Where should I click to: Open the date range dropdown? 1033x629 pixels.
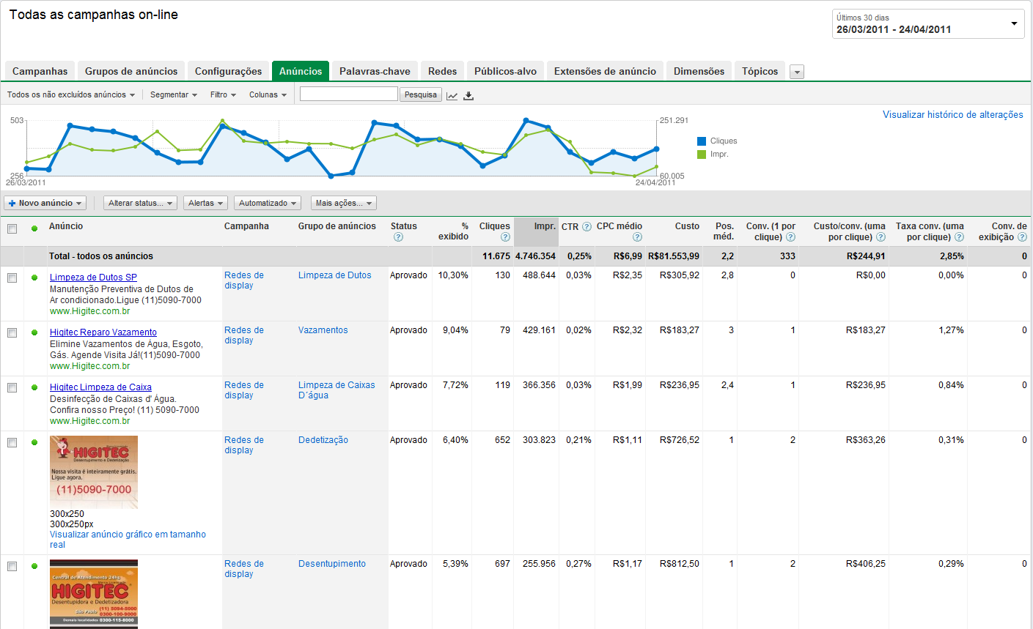coord(928,23)
